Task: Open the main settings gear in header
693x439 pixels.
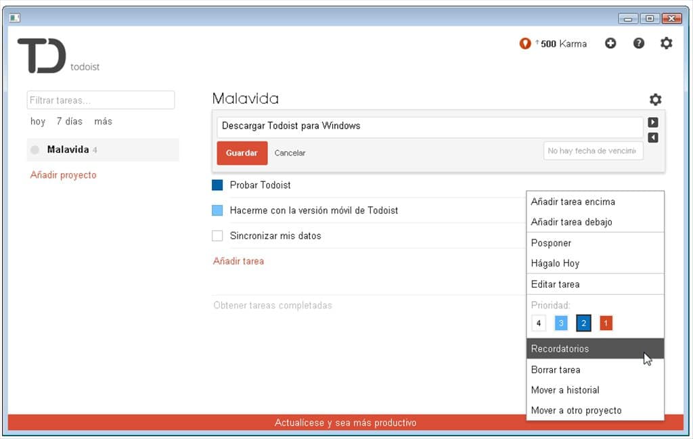Action: point(666,43)
